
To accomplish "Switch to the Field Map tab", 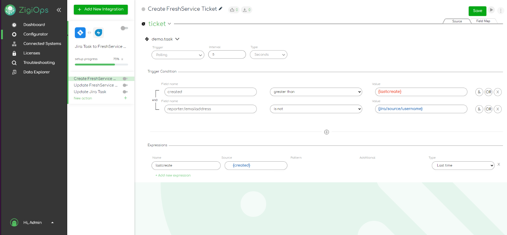I will click(x=483, y=21).
